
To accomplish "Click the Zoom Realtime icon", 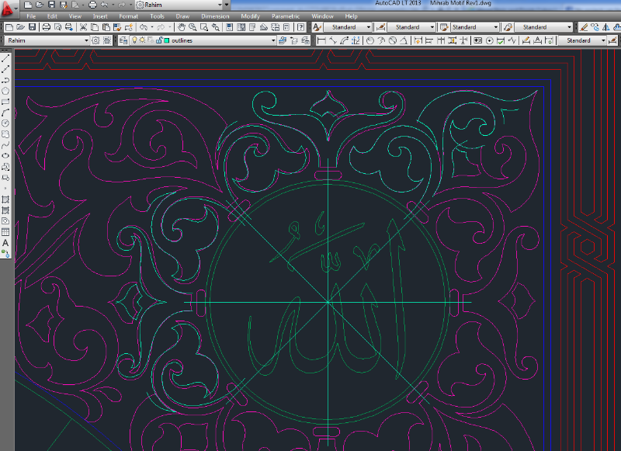I will [193, 27].
